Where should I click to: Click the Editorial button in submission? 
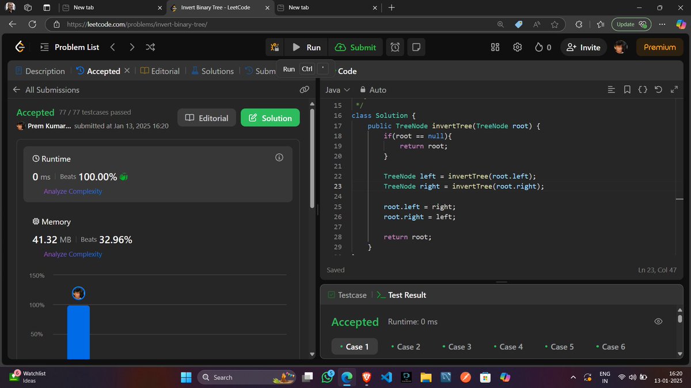click(x=207, y=118)
